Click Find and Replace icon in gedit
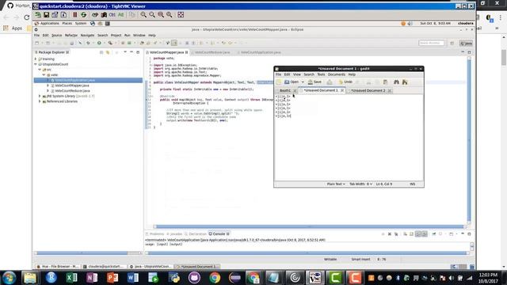 point(405,82)
